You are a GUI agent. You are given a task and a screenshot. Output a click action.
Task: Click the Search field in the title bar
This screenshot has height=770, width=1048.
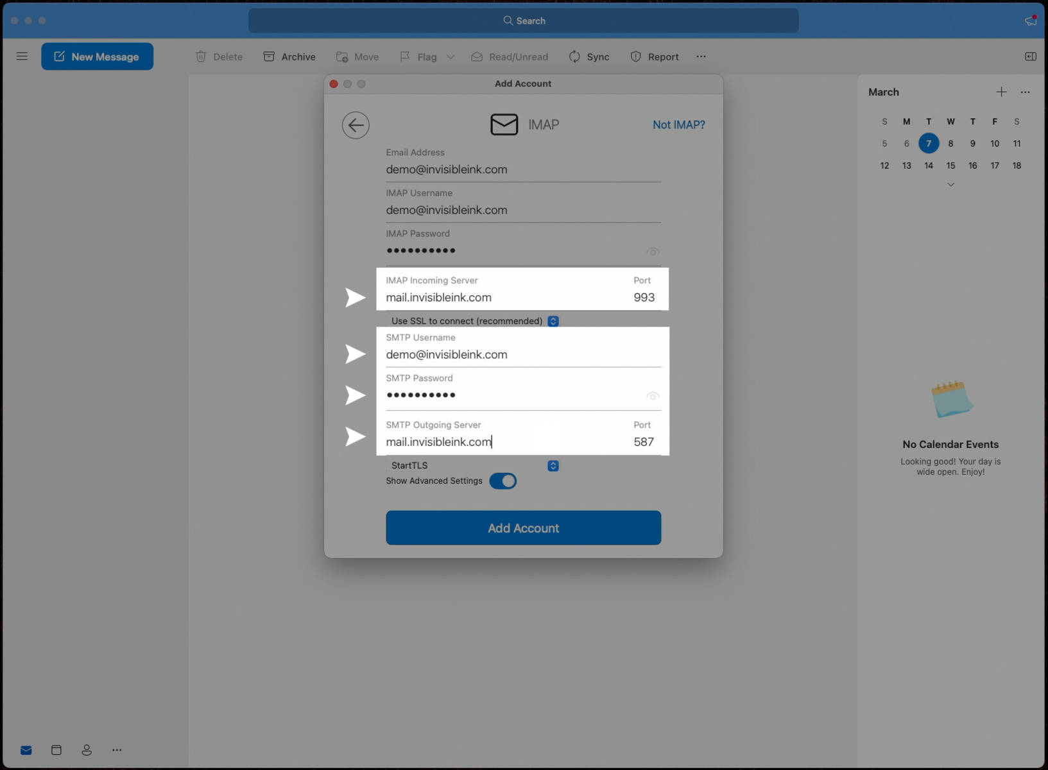click(524, 21)
